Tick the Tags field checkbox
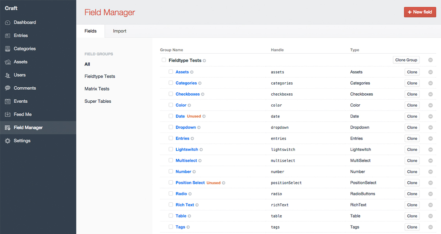The image size is (441, 234). tap(171, 227)
